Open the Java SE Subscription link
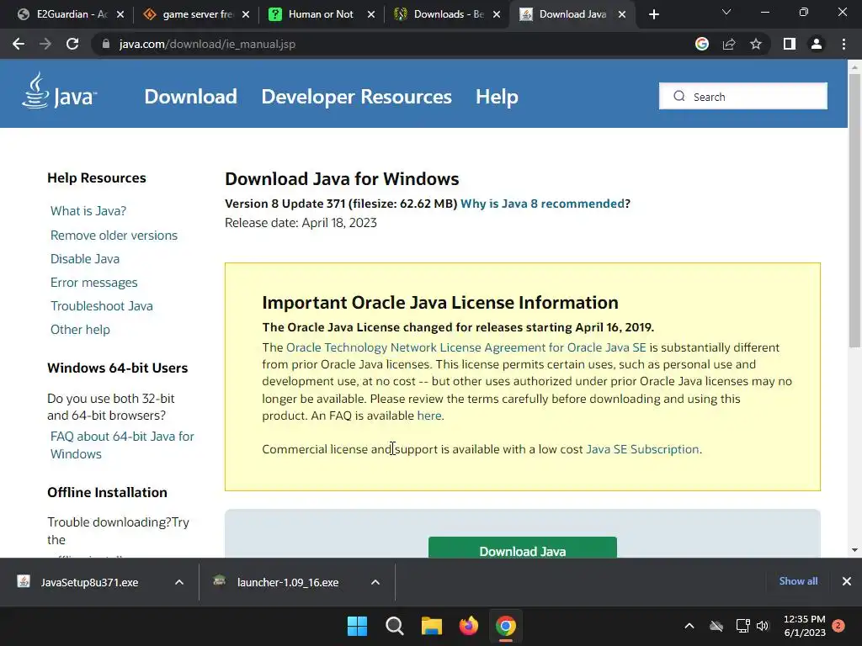This screenshot has width=862, height=646. (642, 449)
